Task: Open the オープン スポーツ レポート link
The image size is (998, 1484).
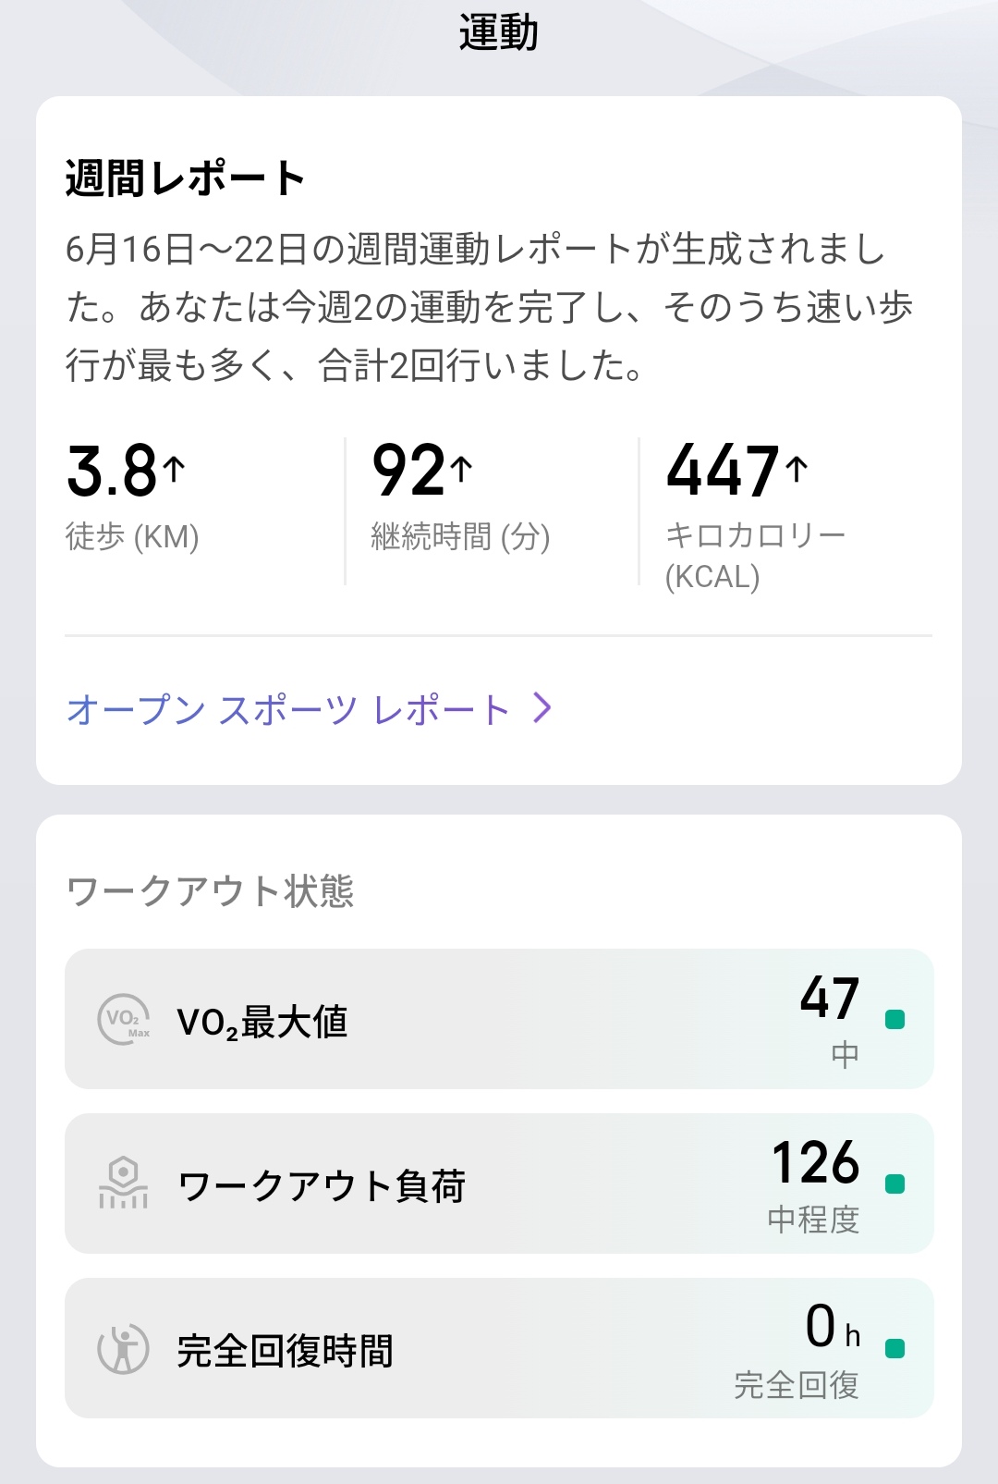Action: 288,709
